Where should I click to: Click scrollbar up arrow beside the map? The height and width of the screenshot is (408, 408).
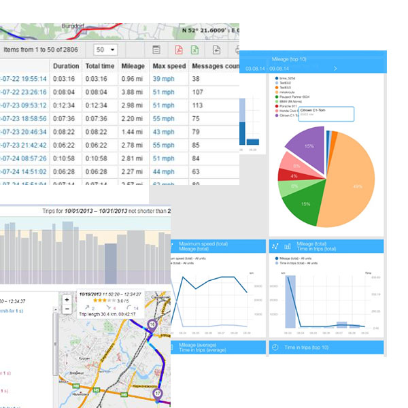click(x=55, y=309)
